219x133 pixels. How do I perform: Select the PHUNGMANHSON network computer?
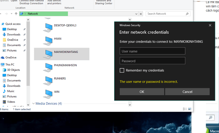click(48, 67)
